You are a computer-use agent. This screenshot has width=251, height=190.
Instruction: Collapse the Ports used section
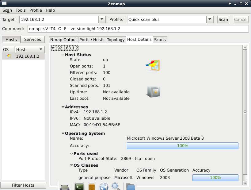pyautogui.click(x=72, y=153)
